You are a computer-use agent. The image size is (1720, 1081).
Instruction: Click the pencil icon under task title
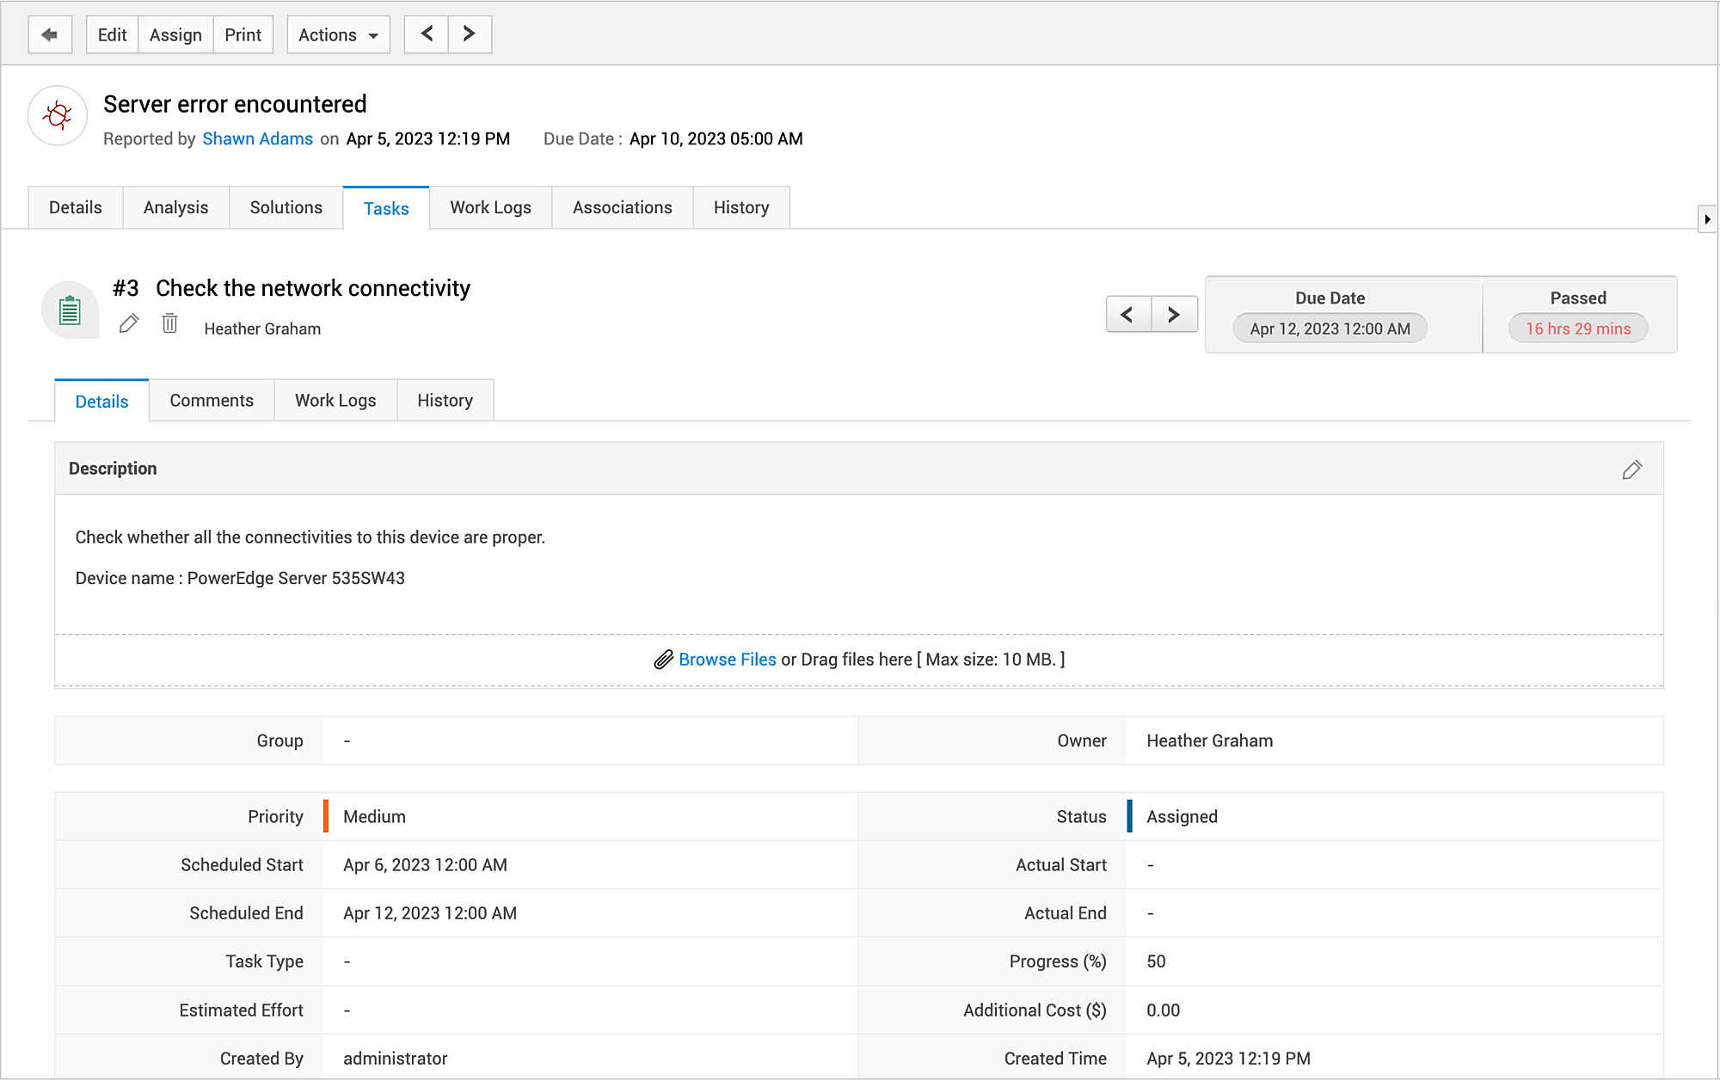129,323
